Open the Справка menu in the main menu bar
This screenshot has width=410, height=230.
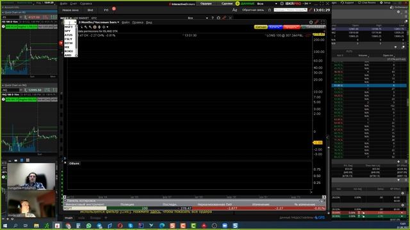(86, 4)
